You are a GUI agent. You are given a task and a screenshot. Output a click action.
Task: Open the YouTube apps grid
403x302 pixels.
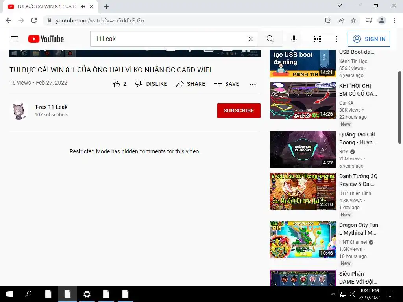coord(318,39)
